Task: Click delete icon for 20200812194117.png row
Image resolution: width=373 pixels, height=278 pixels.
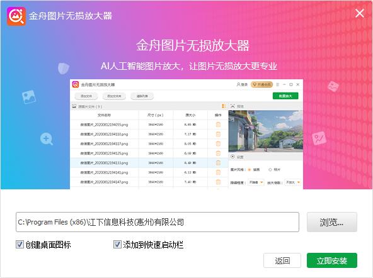Action: [218, 143]
